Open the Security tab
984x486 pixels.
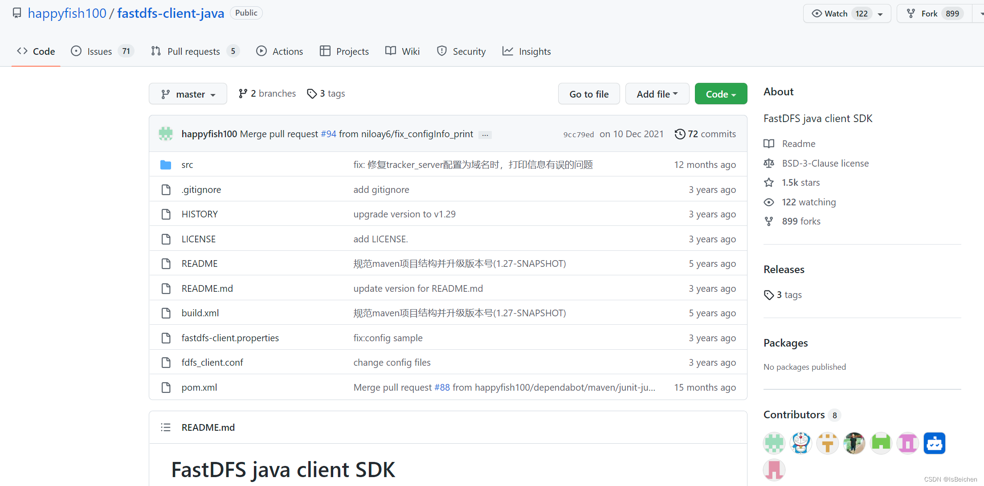point(461,51)
